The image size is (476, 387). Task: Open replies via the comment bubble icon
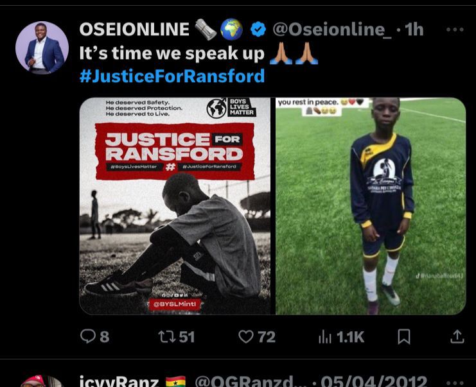pos(88,336)
